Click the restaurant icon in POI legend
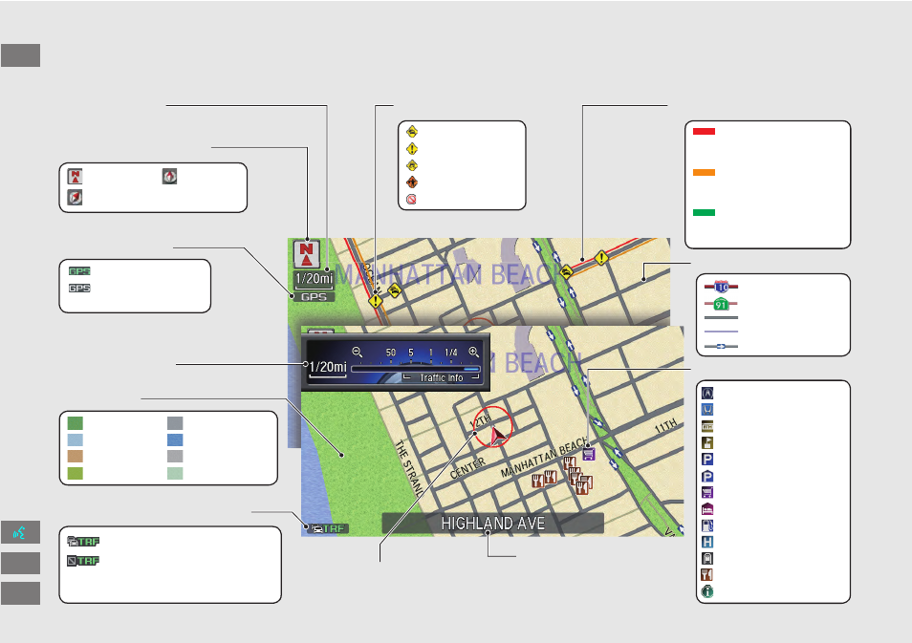This screenshot has width=912, height=643. pyautogui.click(x=707, y=575)
